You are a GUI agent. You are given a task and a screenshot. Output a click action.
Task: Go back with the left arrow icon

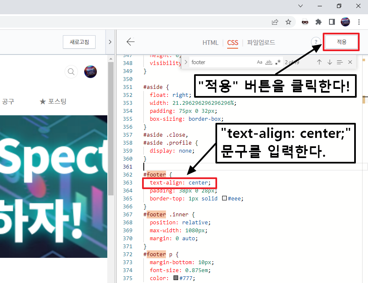click(130, 42)
